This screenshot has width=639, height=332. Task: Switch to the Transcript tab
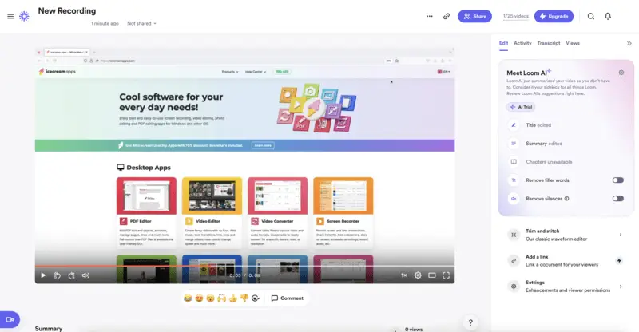point(549,43)
